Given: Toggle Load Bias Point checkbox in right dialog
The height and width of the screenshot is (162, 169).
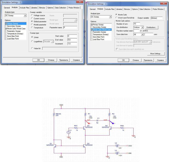Looking at the screenshot, I should point(92,39).
